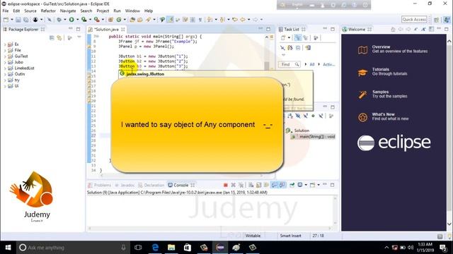453x254 pixels.
Task: Click the New Java Package icon
Action: (x=110, y=20)
